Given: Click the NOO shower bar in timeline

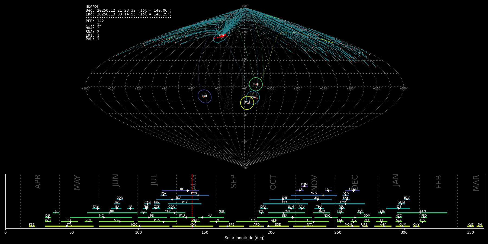Looking at the screenshot, I should (x=326, y=217).
